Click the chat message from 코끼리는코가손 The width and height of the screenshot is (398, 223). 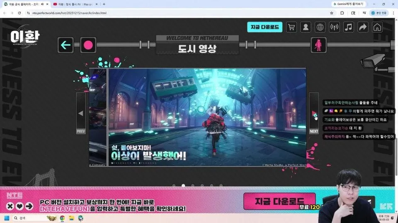pos(343,128)
